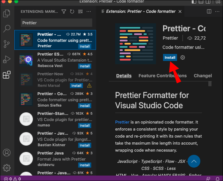Open the Run and Debug view
Screen dimensions: 223x181
[x=7, y=59]
